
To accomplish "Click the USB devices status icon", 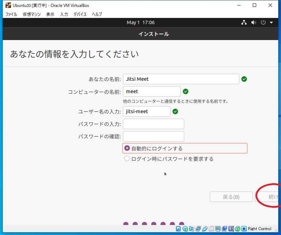I will click(205, 228).
